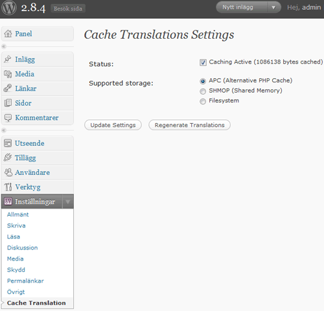Click the Användare users icon

point(8,172)
